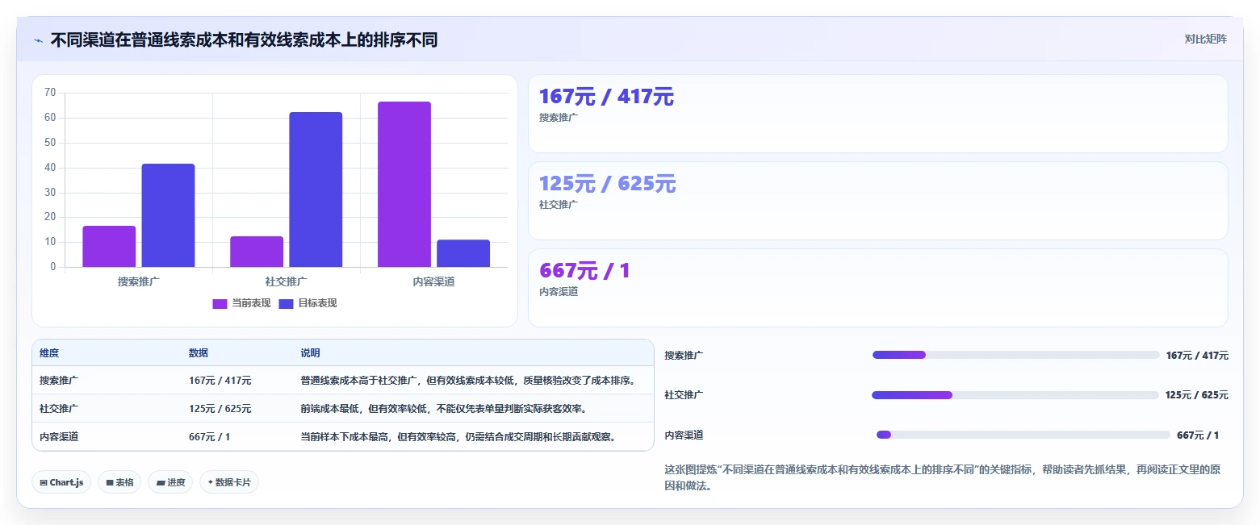The height and width of the screenshot is (525, 1260).
Task: Toggle the 目标表现 legend item
Action: 308,303
